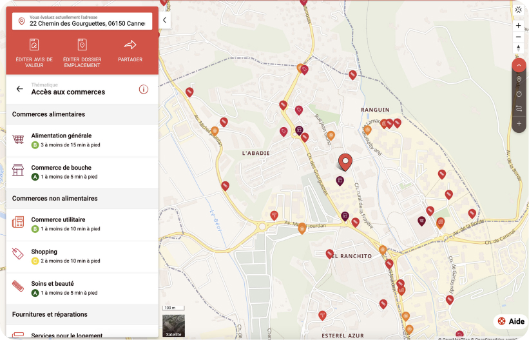Click the location pin tool in the dark toolbar
This screenshot has height=340, width=529.
click(x=519, y=79)
